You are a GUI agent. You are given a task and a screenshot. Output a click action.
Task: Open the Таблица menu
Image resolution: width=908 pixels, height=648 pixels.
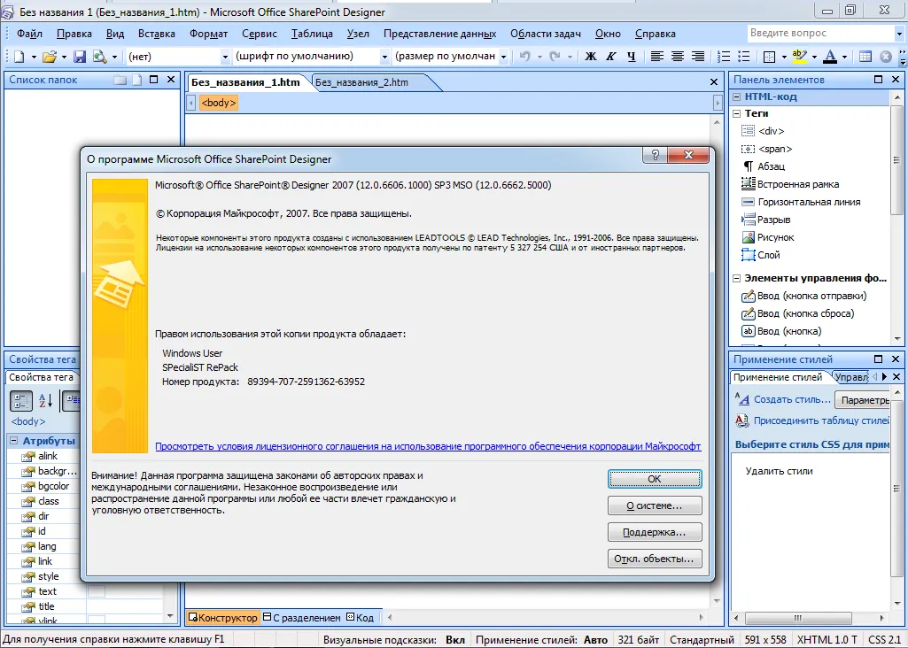click(x=312, y=34)
